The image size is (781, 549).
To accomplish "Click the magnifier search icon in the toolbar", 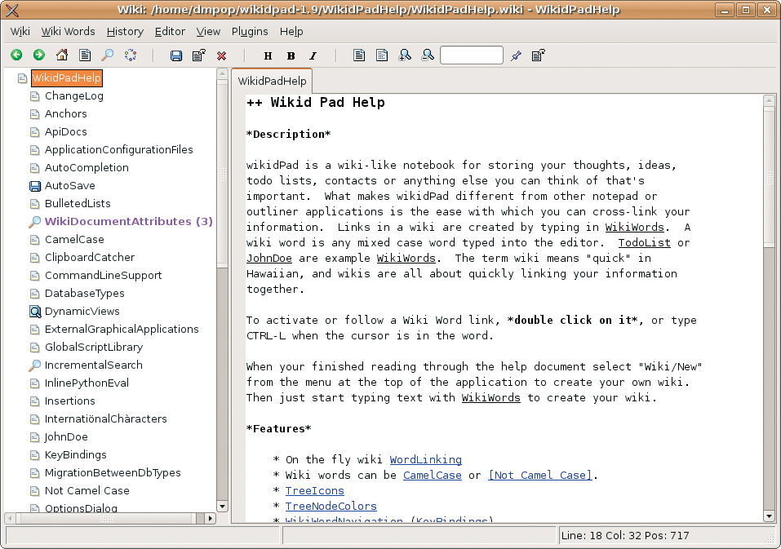I will 107,55.
